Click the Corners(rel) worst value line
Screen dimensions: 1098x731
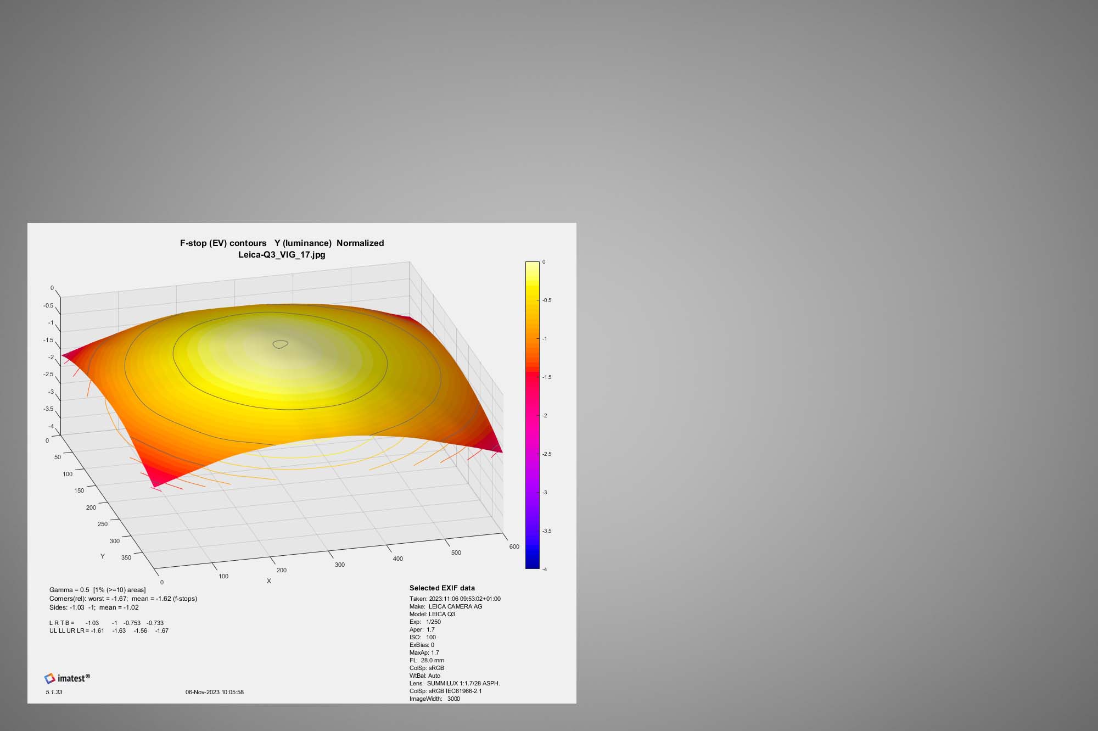[x=123, y=599]
